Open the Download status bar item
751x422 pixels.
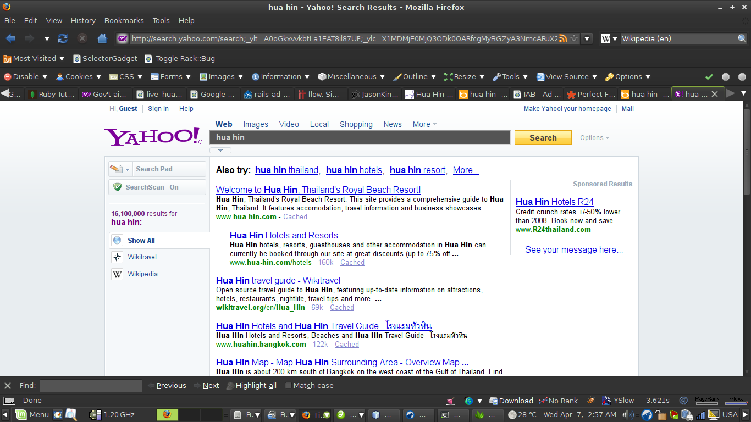point(511,401)
